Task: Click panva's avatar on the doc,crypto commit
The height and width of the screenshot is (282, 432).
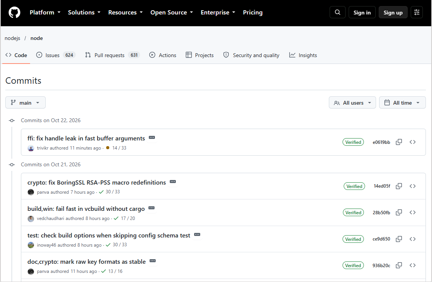Action: (31, 272)
